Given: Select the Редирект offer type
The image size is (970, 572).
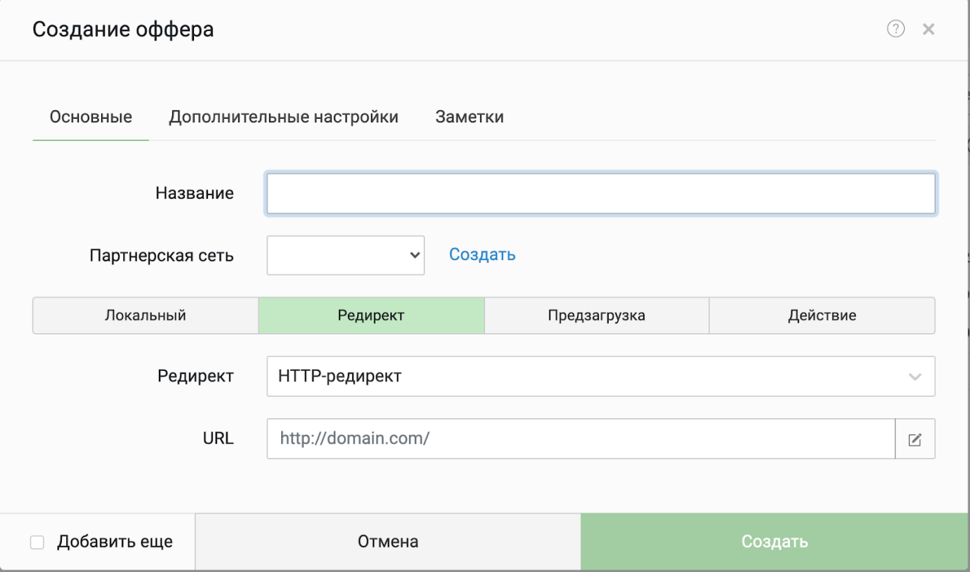Looking at the screenshot, I should point(371,315).
